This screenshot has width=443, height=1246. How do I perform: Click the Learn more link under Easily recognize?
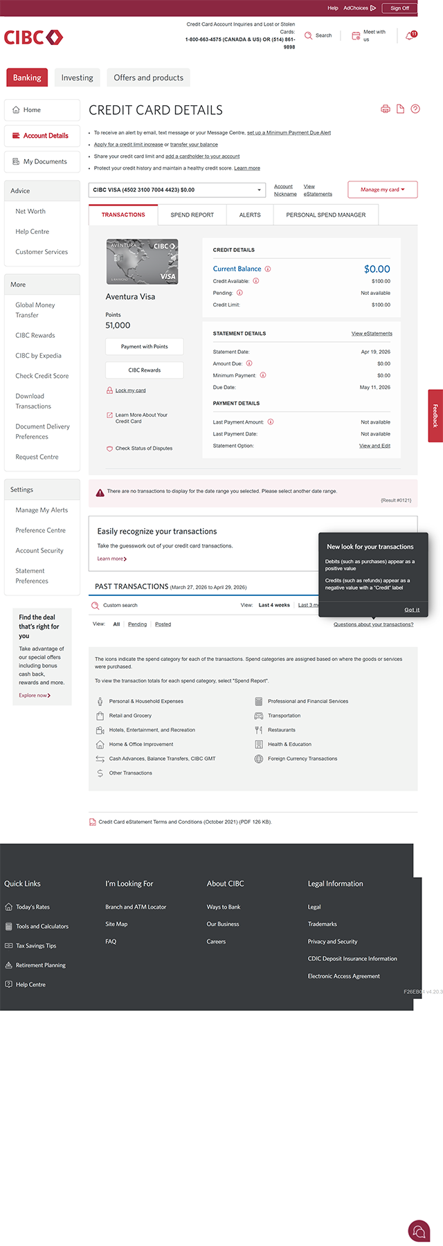pos(111,559)
